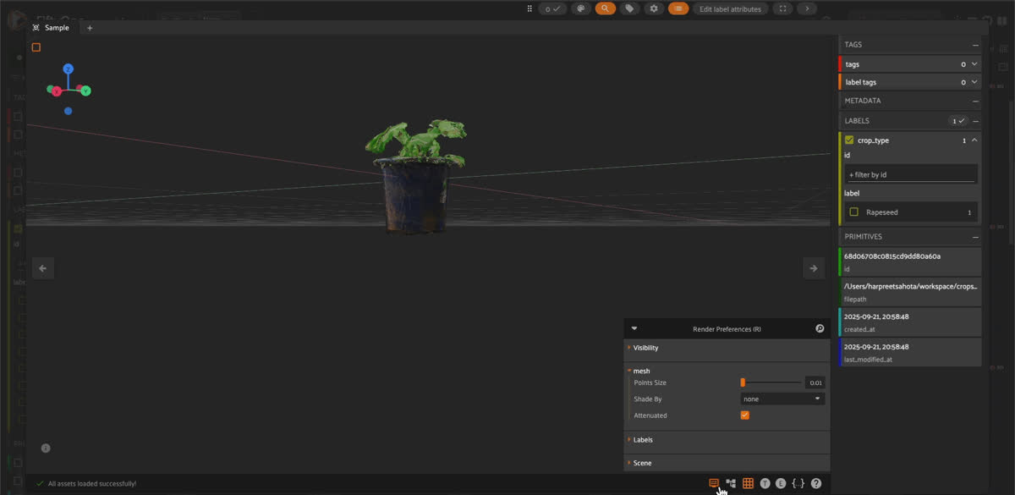This screenshot has height=495, width=1015.
Task: Open the scene hierarchy tree icon
Action: point(731,483)
